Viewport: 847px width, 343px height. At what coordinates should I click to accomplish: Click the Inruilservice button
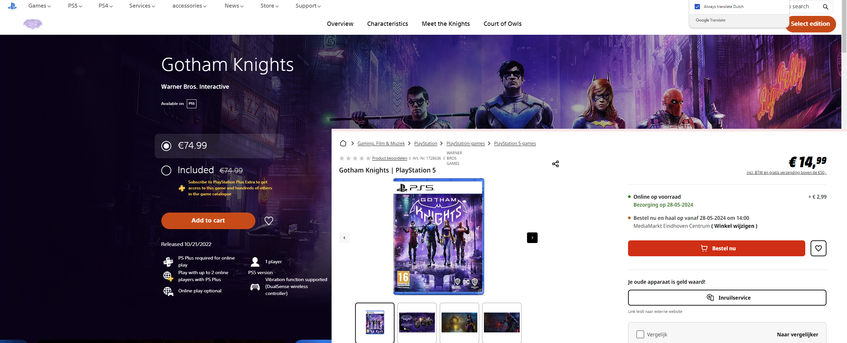click(x=727, y=298)
